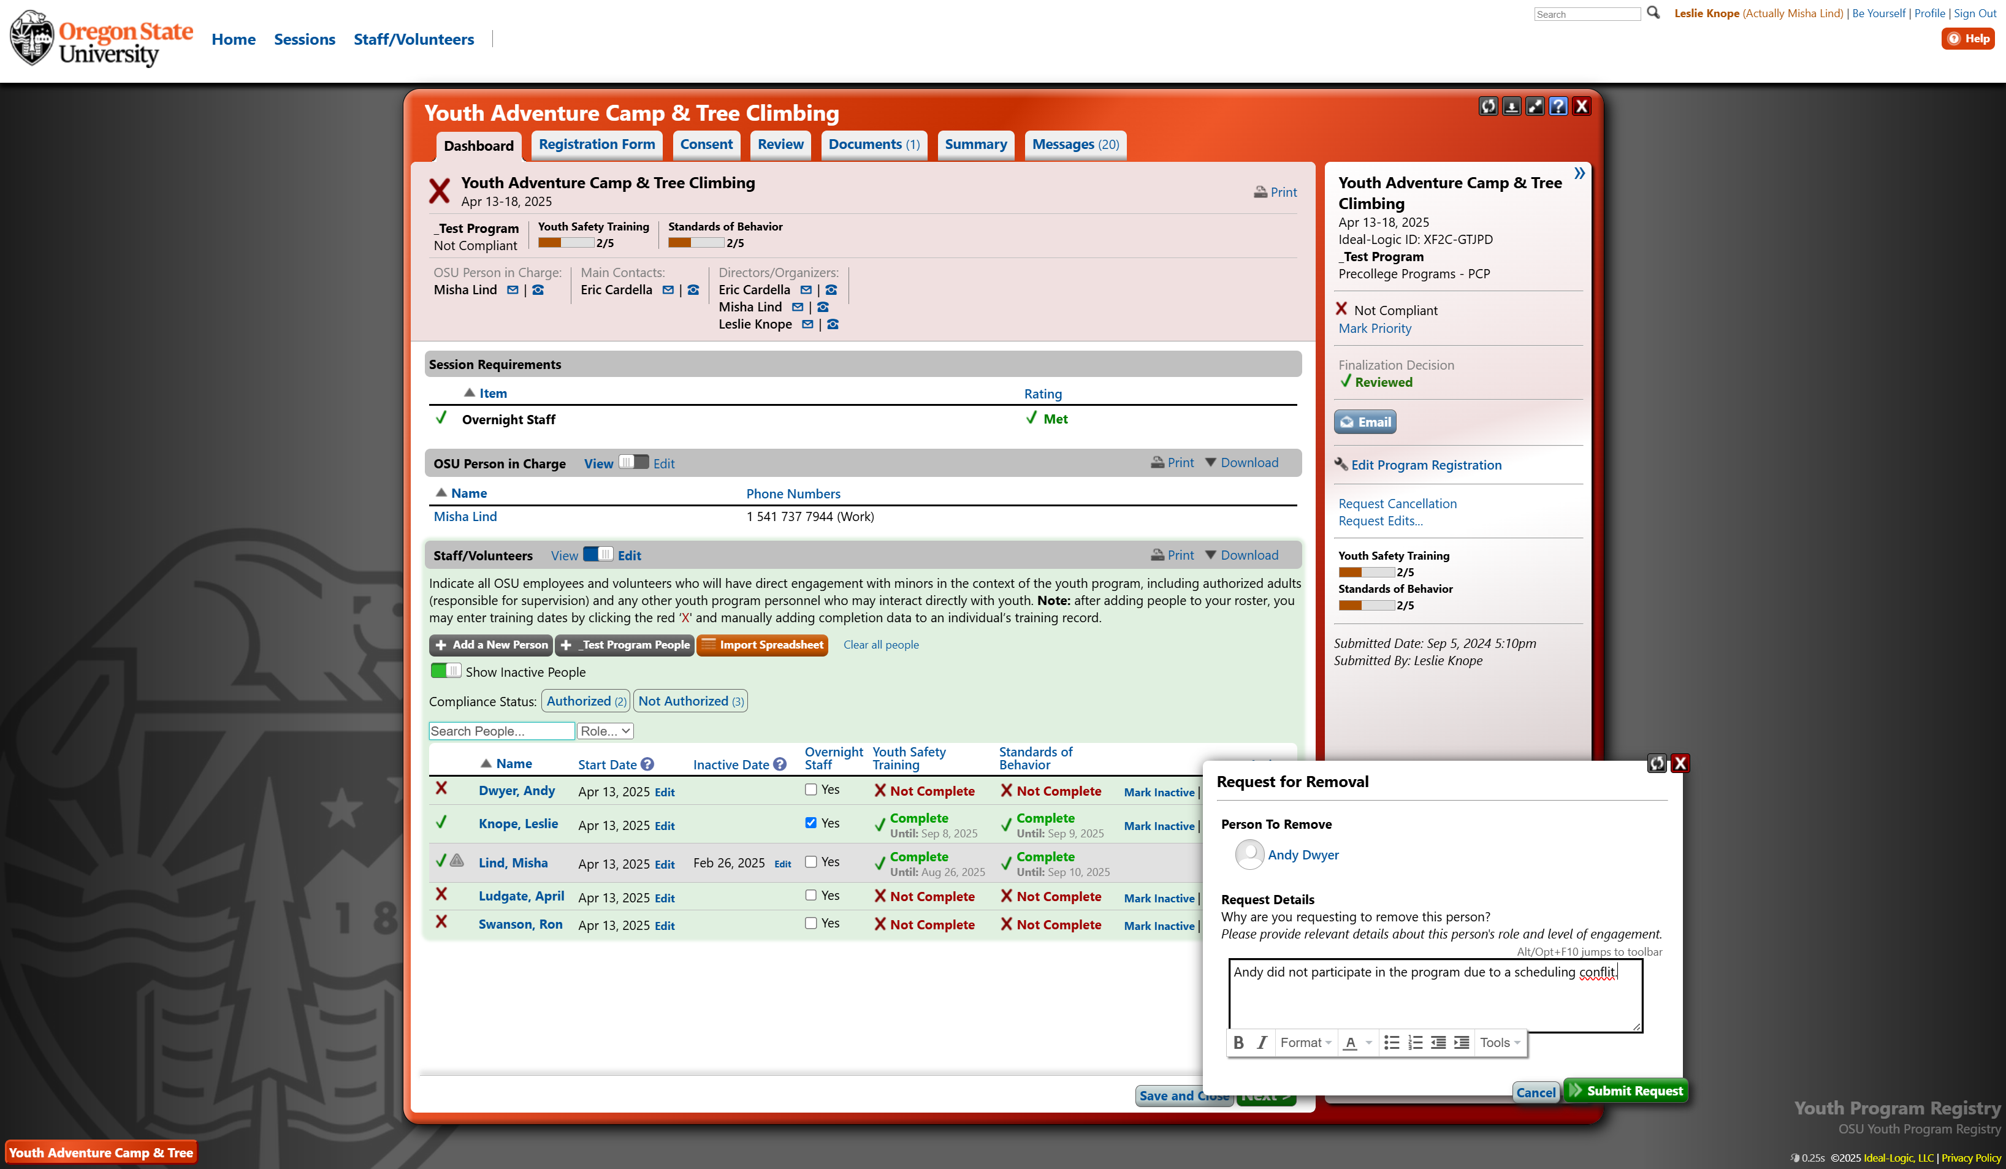Click the Inactive Date help question icon

[780, 764]
